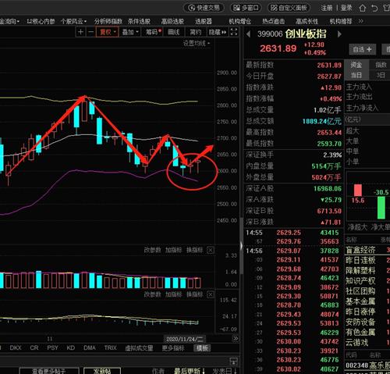The height and width of the screenshot is (374, 390).
Task: Click the home icon in top bar
Action: click(363, 8)
